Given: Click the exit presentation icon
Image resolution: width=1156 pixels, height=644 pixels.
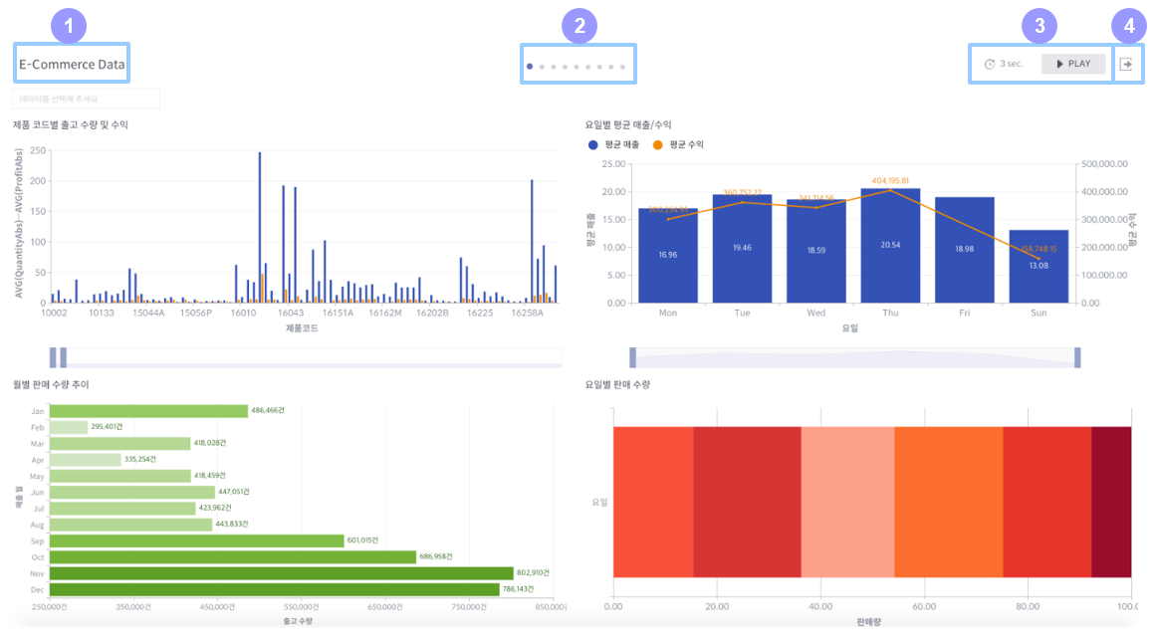Looking at the screenshot, I should (x=1126, y=64).
